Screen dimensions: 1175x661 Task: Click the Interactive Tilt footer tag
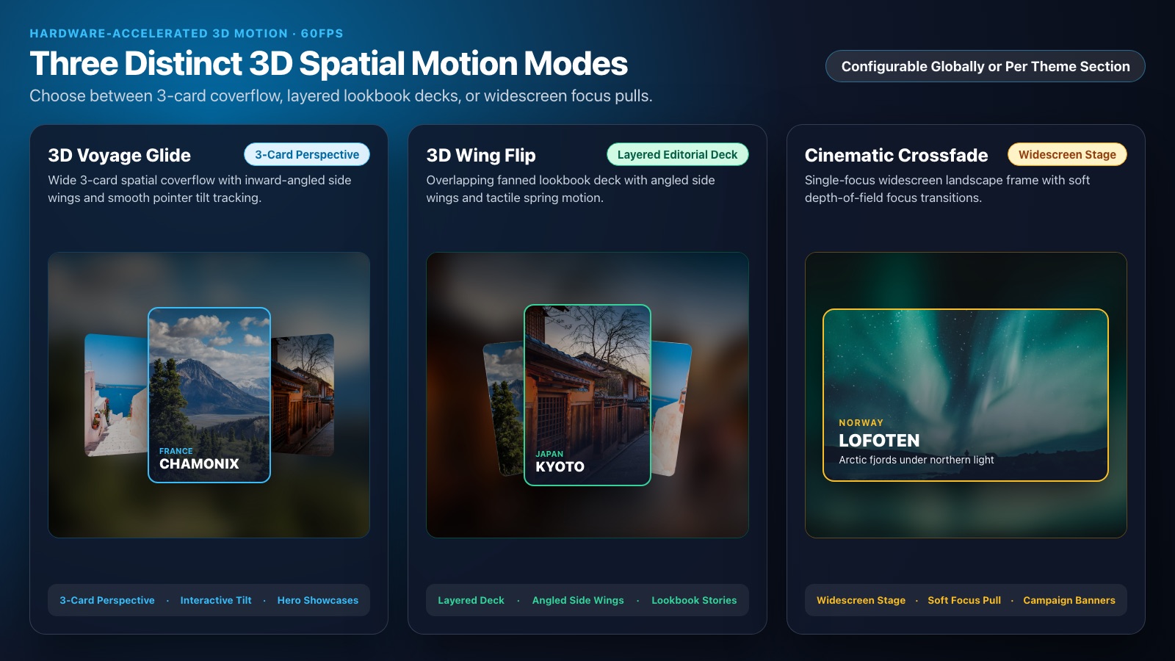tap(216, 600)
